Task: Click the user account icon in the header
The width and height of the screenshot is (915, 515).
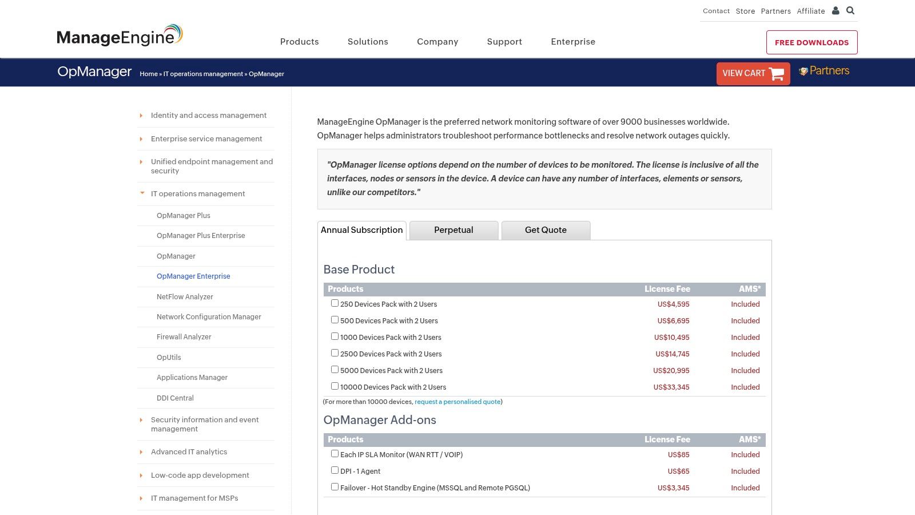Action: 836,10
